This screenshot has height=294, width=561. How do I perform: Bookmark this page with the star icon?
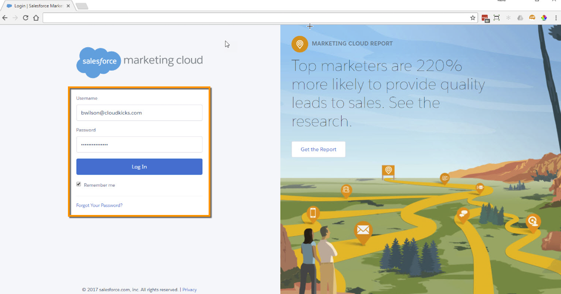473,18
